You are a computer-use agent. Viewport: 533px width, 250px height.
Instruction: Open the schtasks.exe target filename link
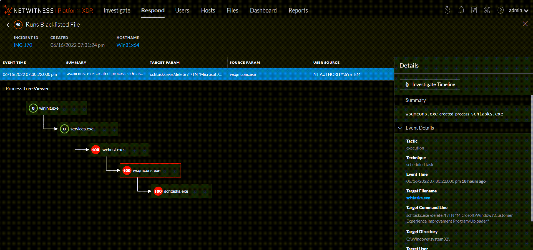pyautogui.click(x=418, y=198)
